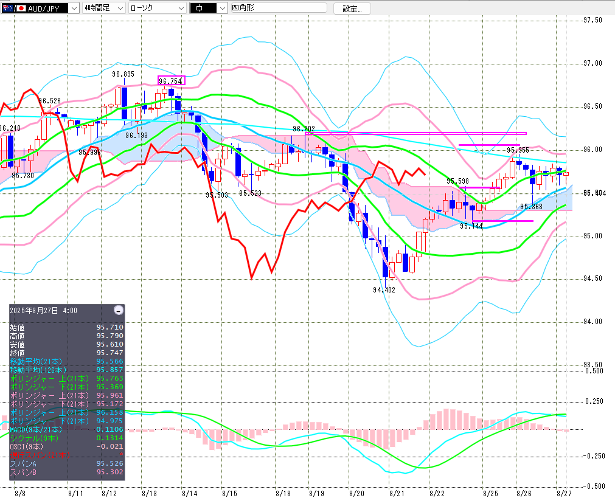Screen dimensions: 615x498
Task: Click the 95.144 price label
Action: [471, 226]
